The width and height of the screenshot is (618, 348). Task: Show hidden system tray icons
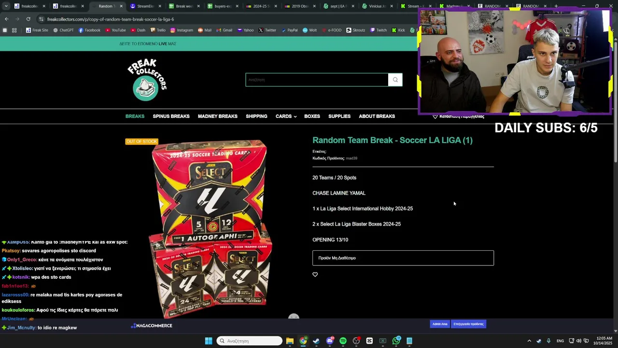(x=529, y=341)
